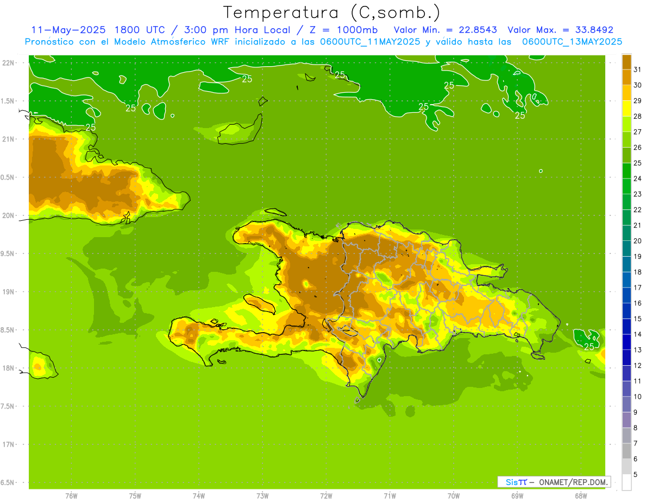This screenshot has width=652, height=503.
Task: Click the "74W" longitude axis label
Action: [x=199, y=496]
